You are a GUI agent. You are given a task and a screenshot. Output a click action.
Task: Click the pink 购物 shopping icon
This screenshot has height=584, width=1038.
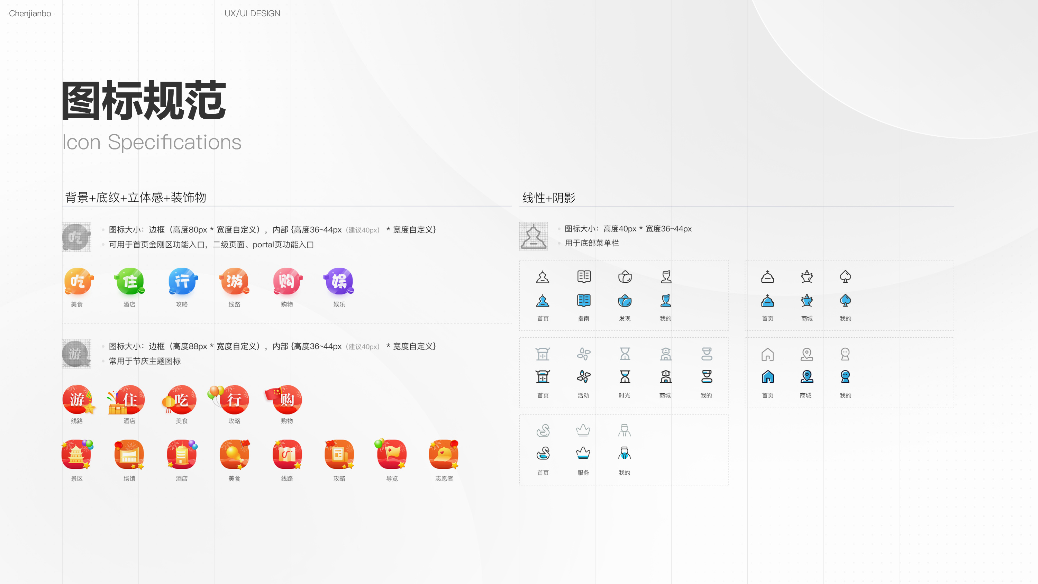(287, 281)
